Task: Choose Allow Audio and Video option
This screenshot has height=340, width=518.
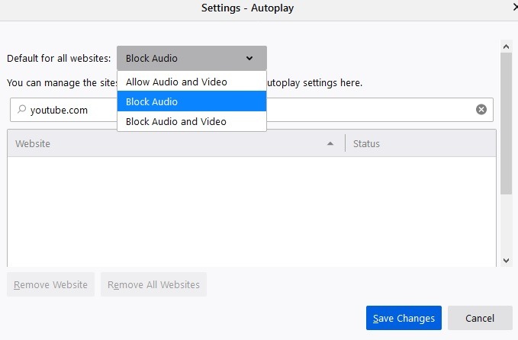Action: coord(191,82)
